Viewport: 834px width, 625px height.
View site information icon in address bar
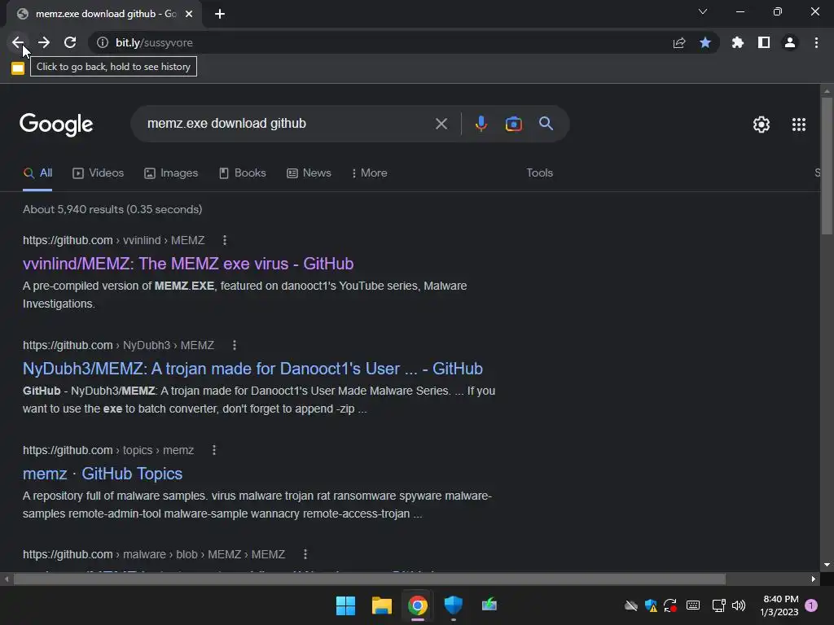pyautogui.click(x=103, y=42)
